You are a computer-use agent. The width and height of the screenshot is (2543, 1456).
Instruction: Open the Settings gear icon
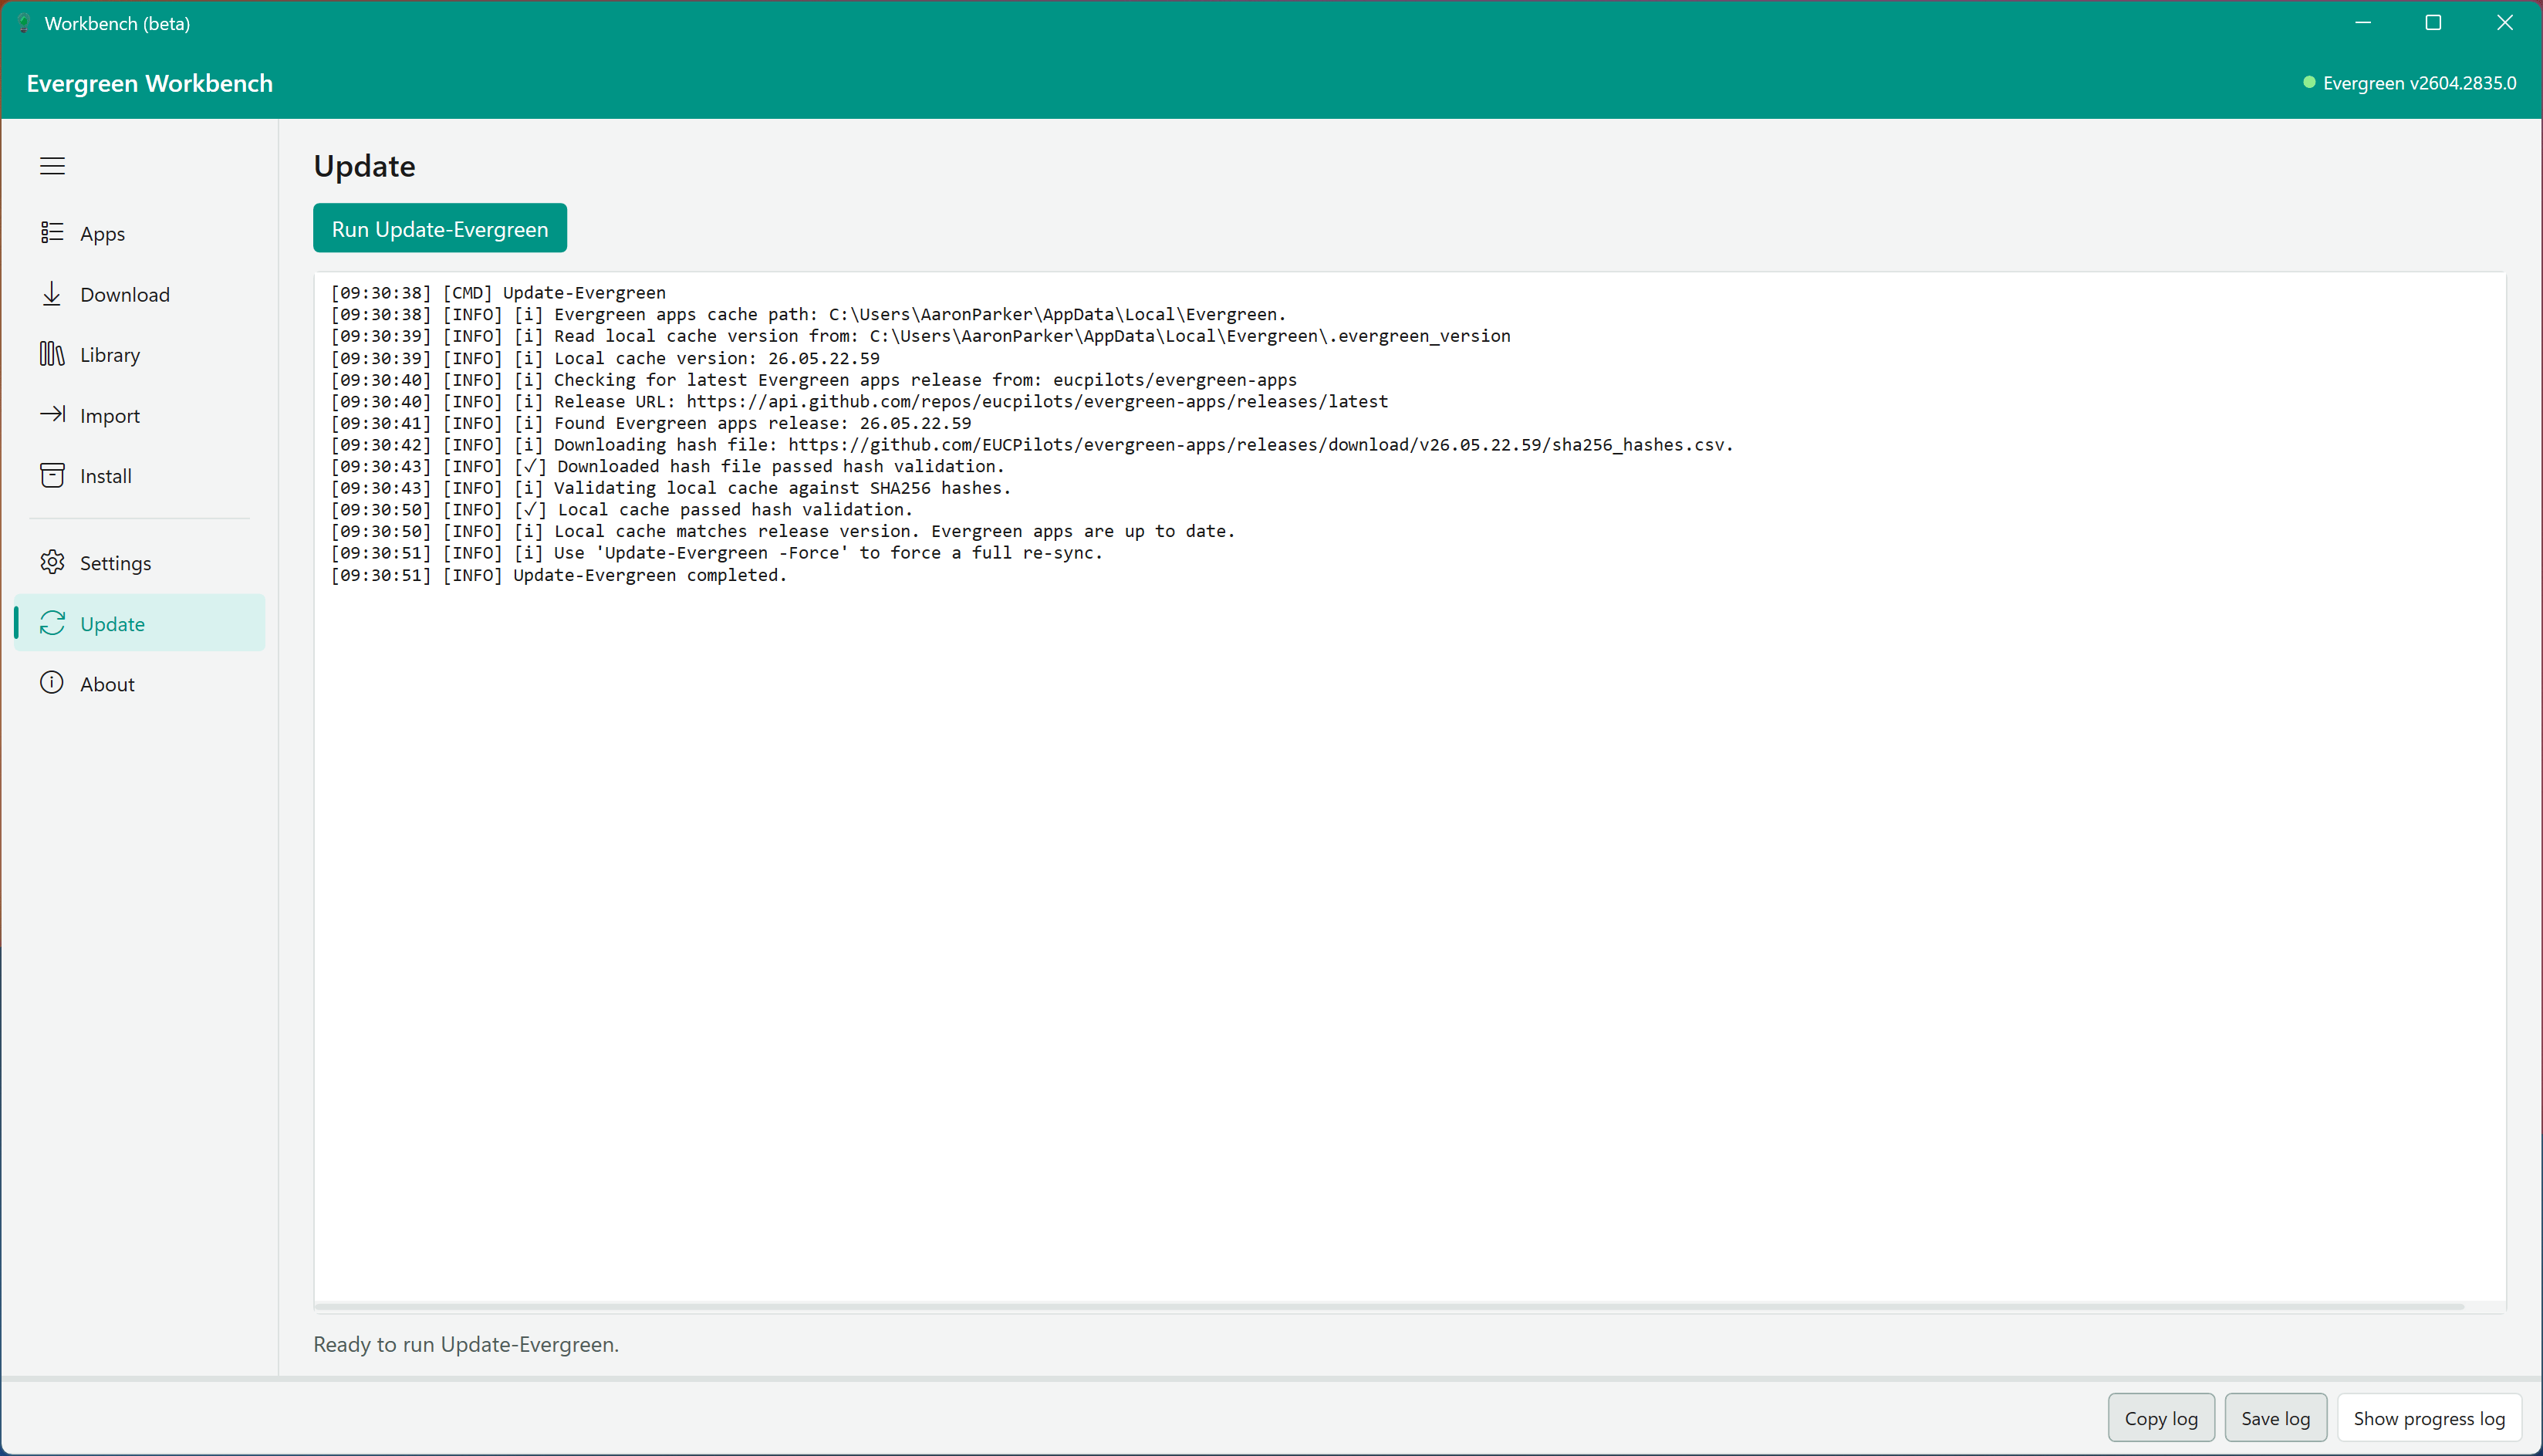52,562
